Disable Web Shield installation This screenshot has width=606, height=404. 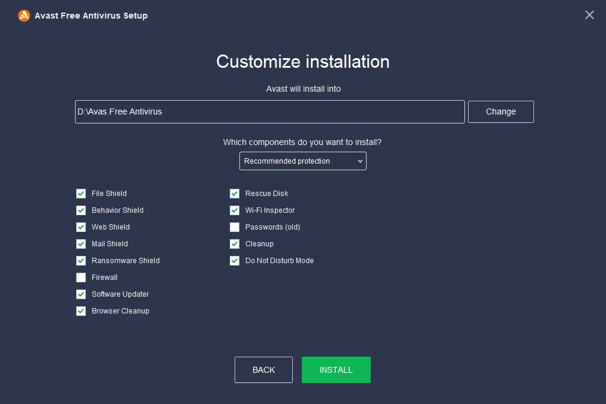(81, 227)
